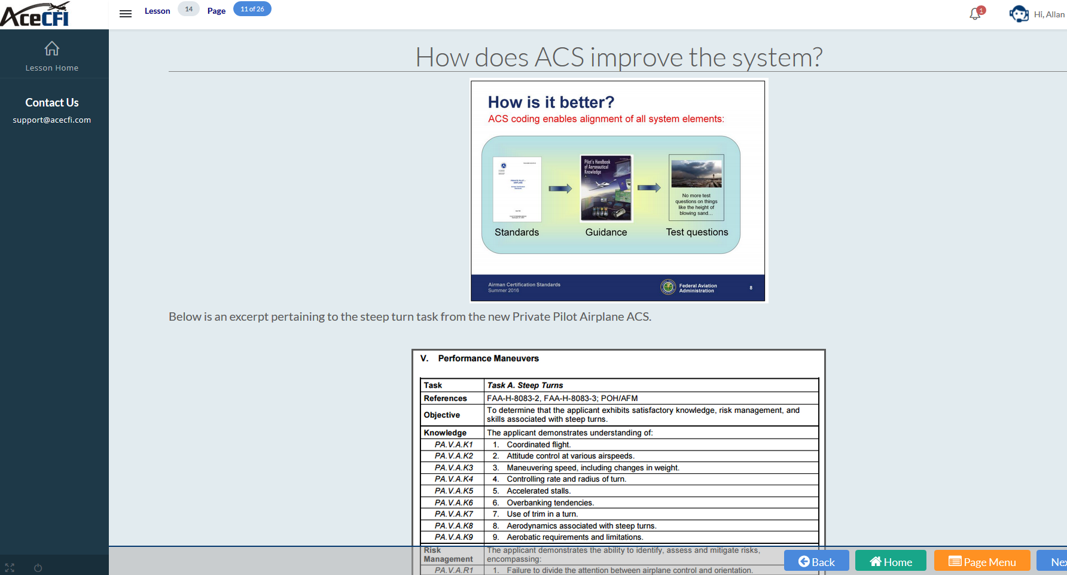The image size is (1067, 575).
Task: Click Use of trim in a turn text
Action: coord(542,514)
